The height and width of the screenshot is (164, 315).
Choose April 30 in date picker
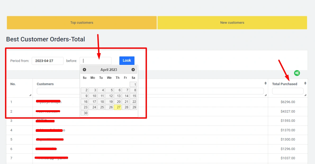pyautogui.click(x=84, y=113)
